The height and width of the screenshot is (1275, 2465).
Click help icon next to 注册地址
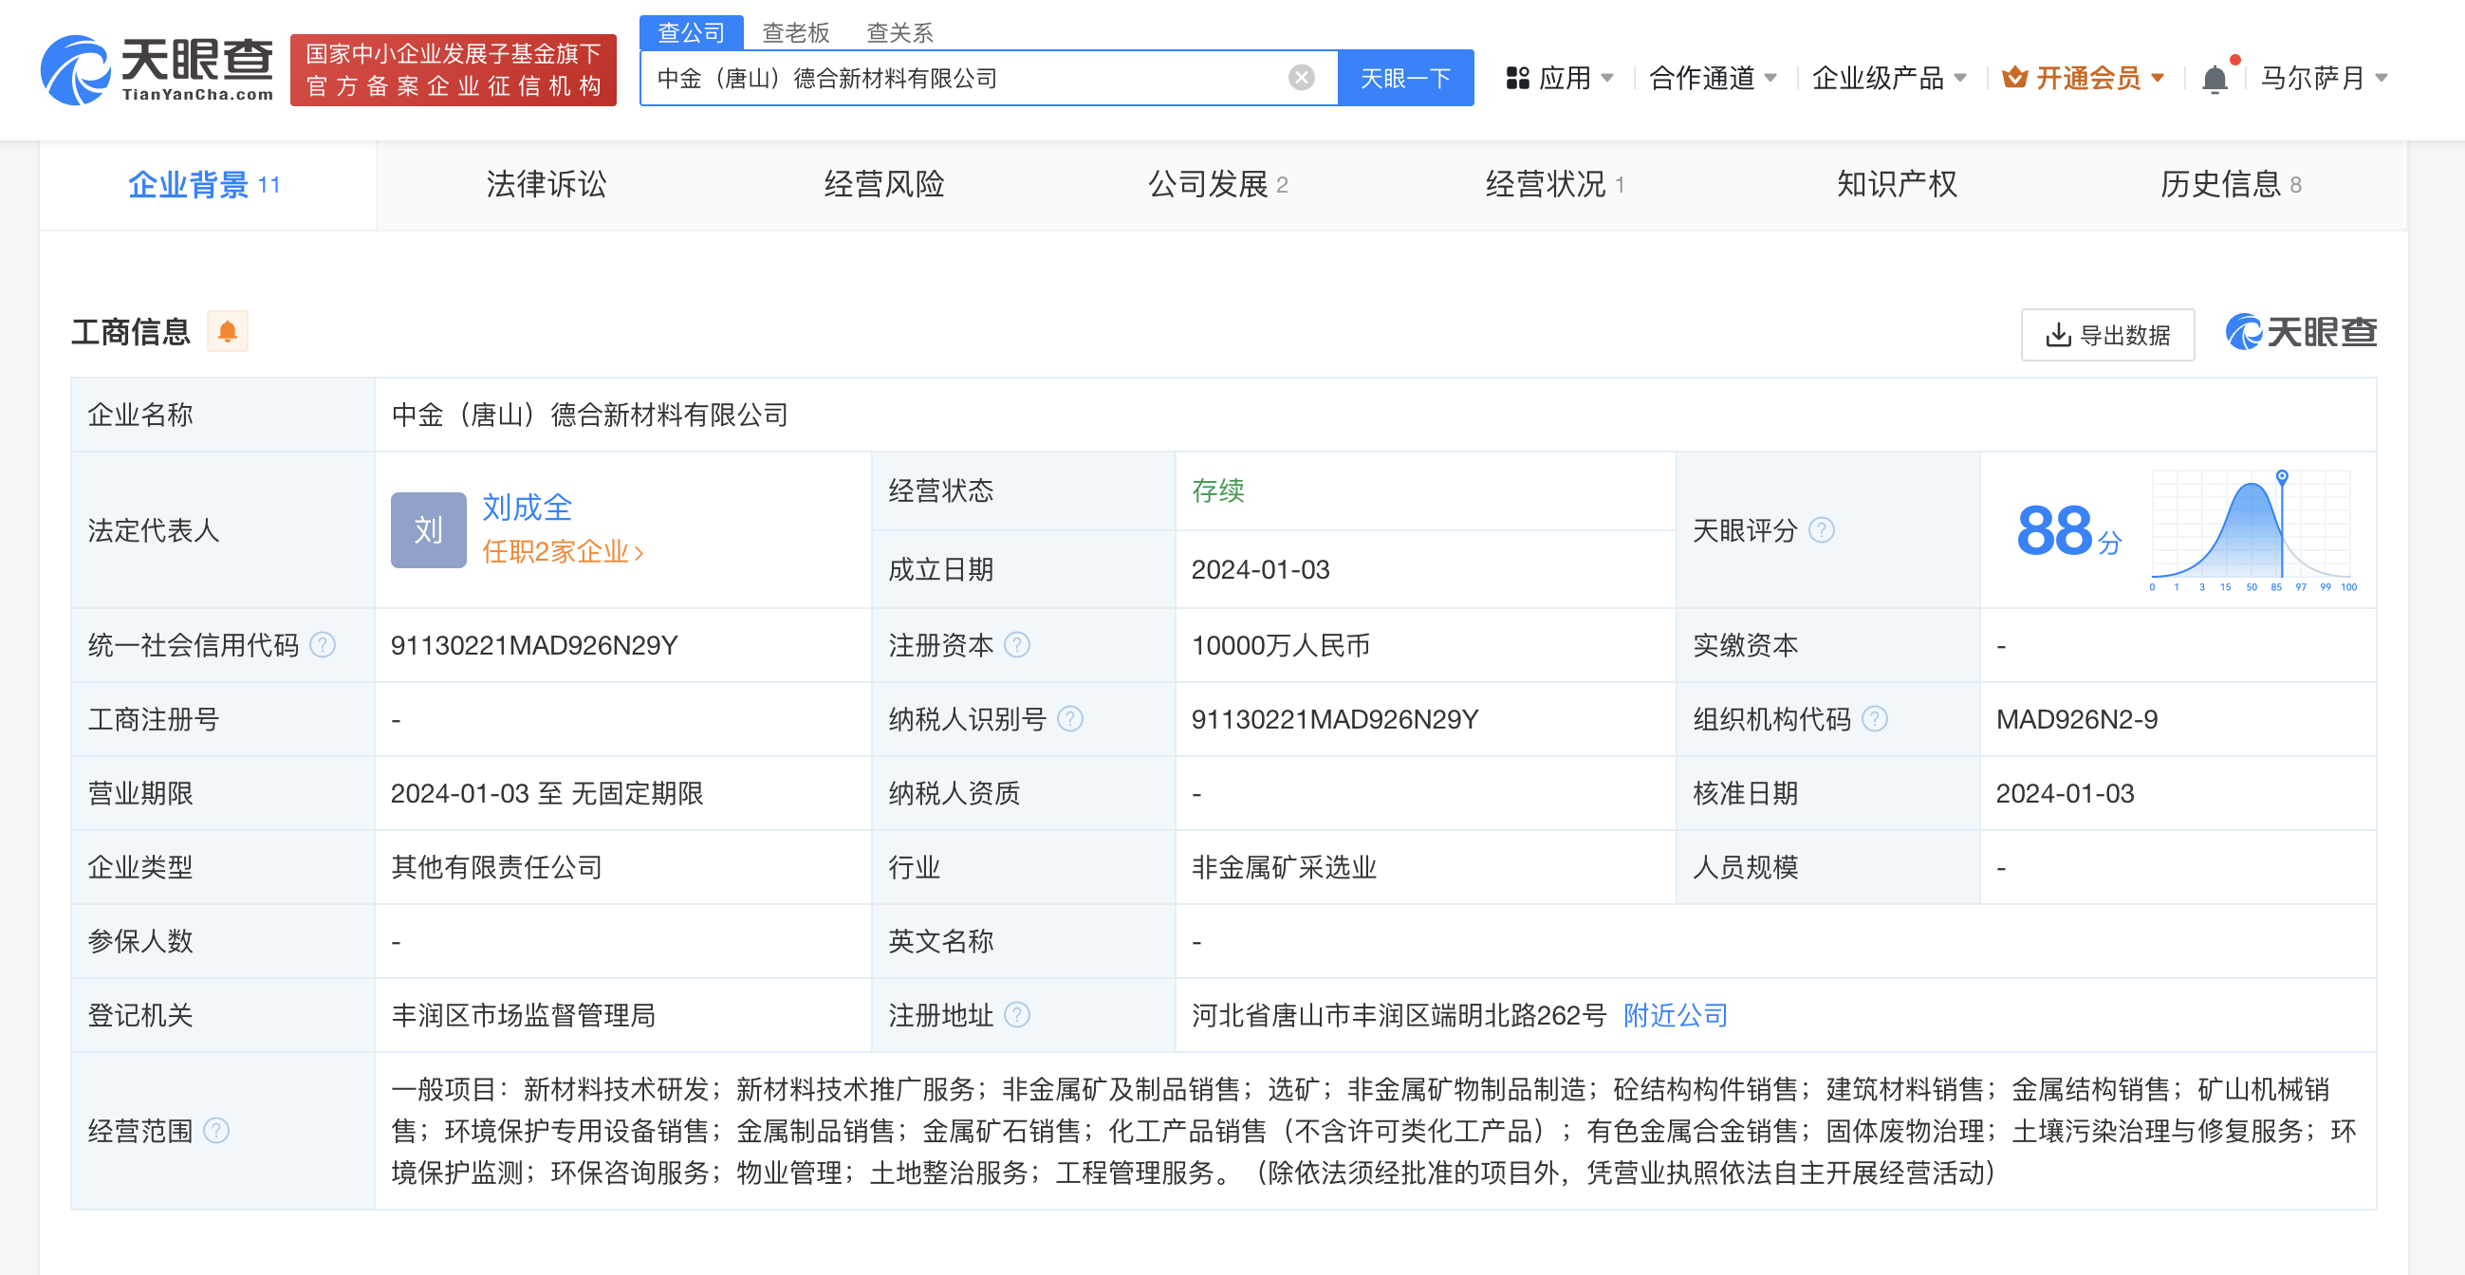pyautogui.click(x=1017, y=1015)
